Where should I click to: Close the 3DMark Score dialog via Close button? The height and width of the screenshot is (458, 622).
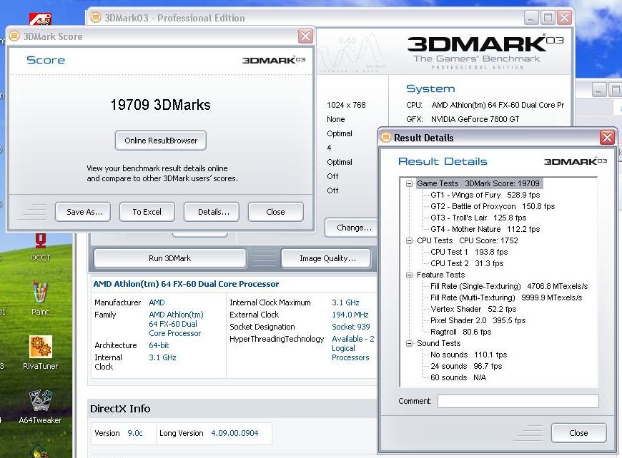(276, 212)
